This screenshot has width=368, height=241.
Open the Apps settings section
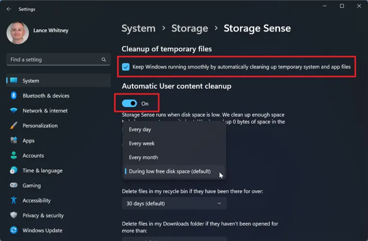28,141
